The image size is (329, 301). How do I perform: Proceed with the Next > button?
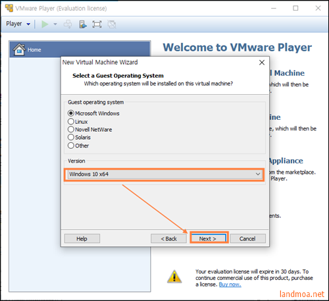pos(209,238)
